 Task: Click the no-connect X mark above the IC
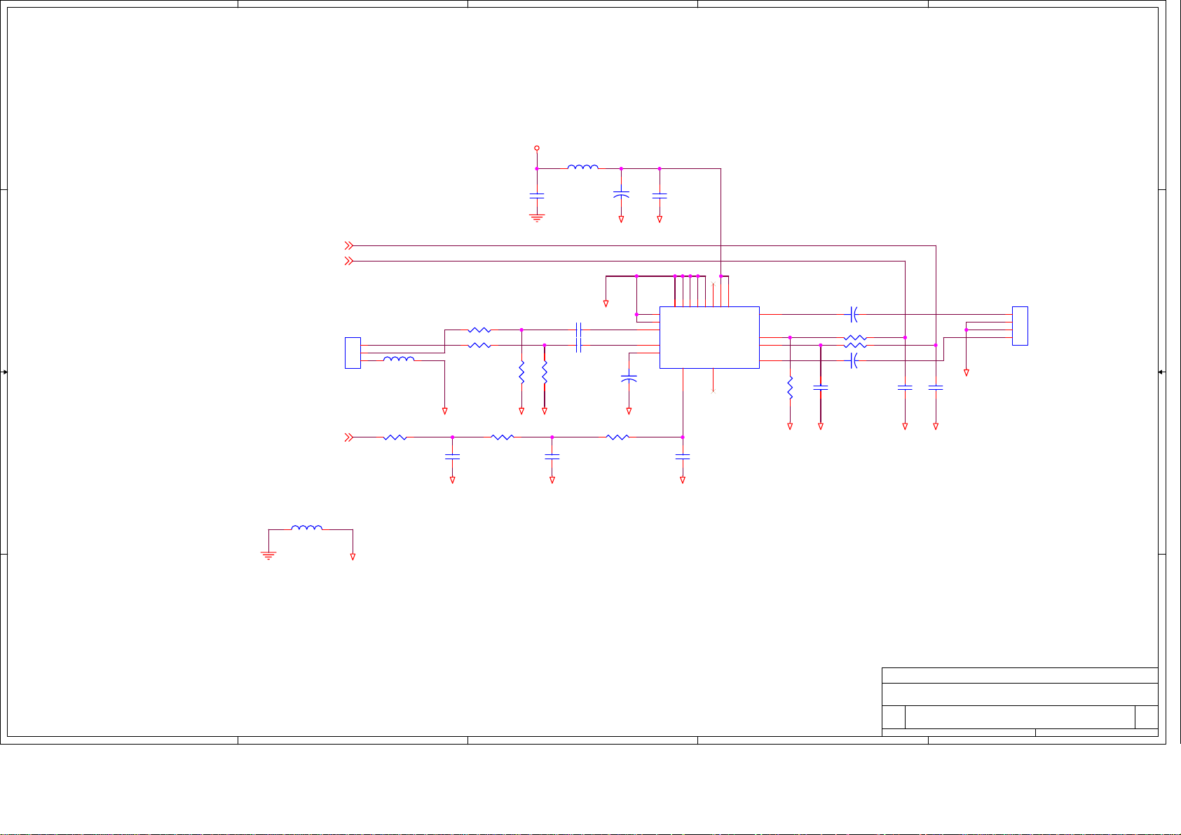pyautogui.click(x=714, y=283)
